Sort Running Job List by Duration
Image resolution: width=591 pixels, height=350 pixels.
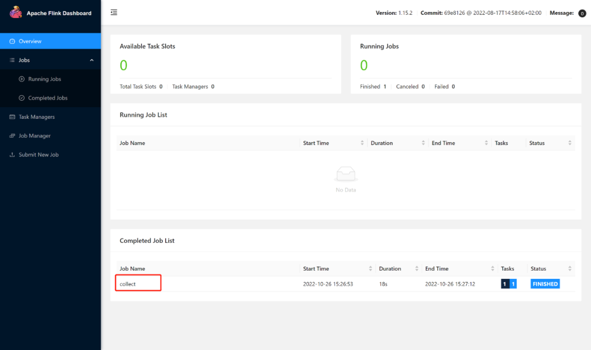423,143
